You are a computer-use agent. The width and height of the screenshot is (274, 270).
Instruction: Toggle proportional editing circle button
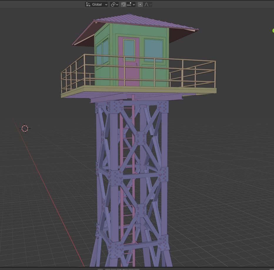click(140, 4)
